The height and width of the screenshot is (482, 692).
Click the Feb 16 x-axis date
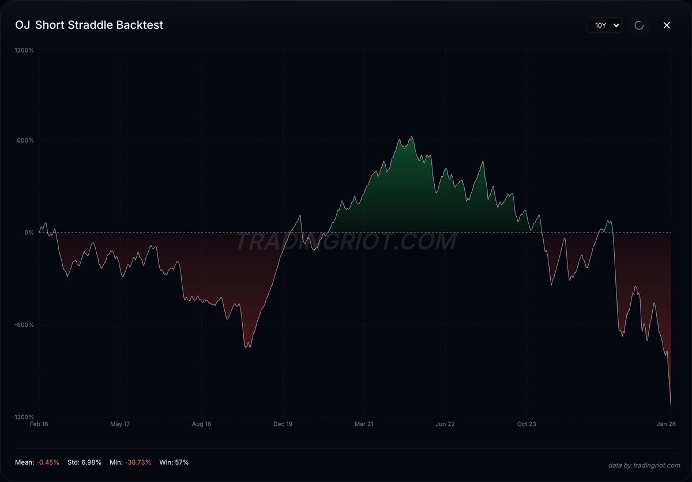click(39, 424)
